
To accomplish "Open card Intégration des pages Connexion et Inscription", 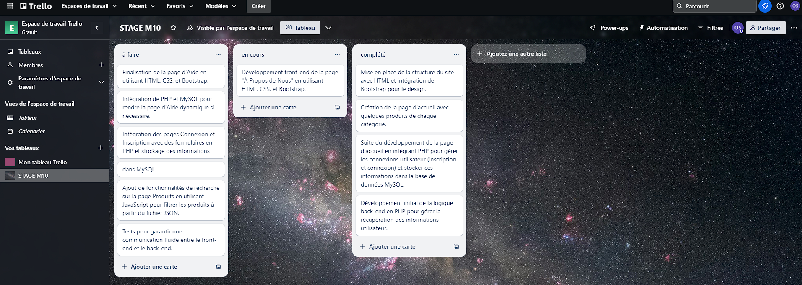I will click(171, 142).
